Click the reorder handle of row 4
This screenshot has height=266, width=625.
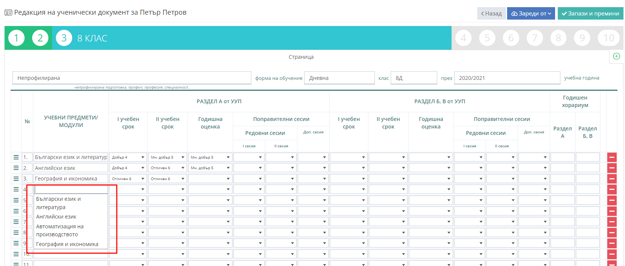[16, 189]
